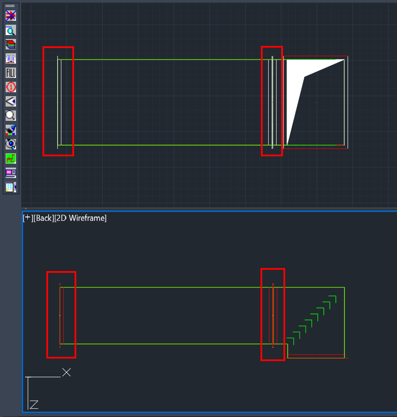Open the [+] viewport controls menu

tap(26, 218)
